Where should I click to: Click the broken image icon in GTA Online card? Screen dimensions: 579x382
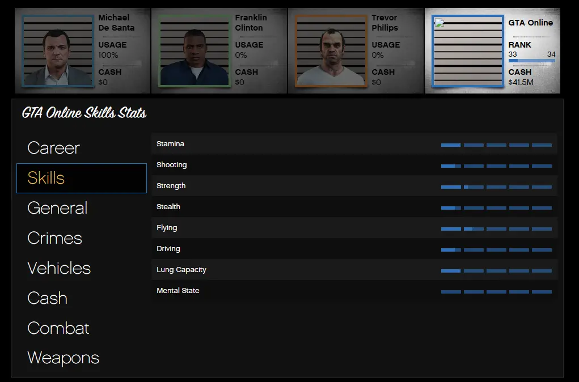tap(439, 23)
